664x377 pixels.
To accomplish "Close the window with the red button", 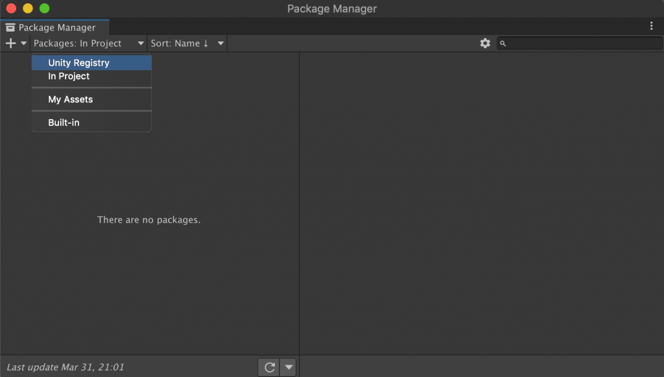I will (11, 8).
